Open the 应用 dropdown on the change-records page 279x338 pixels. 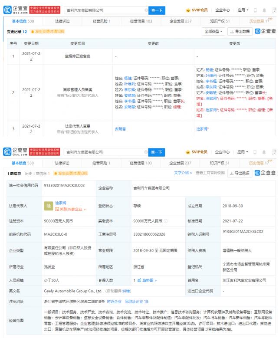[x=243, y=10]
